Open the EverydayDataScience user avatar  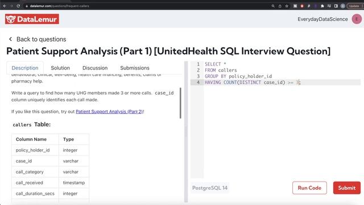click(x=357, y=19)
